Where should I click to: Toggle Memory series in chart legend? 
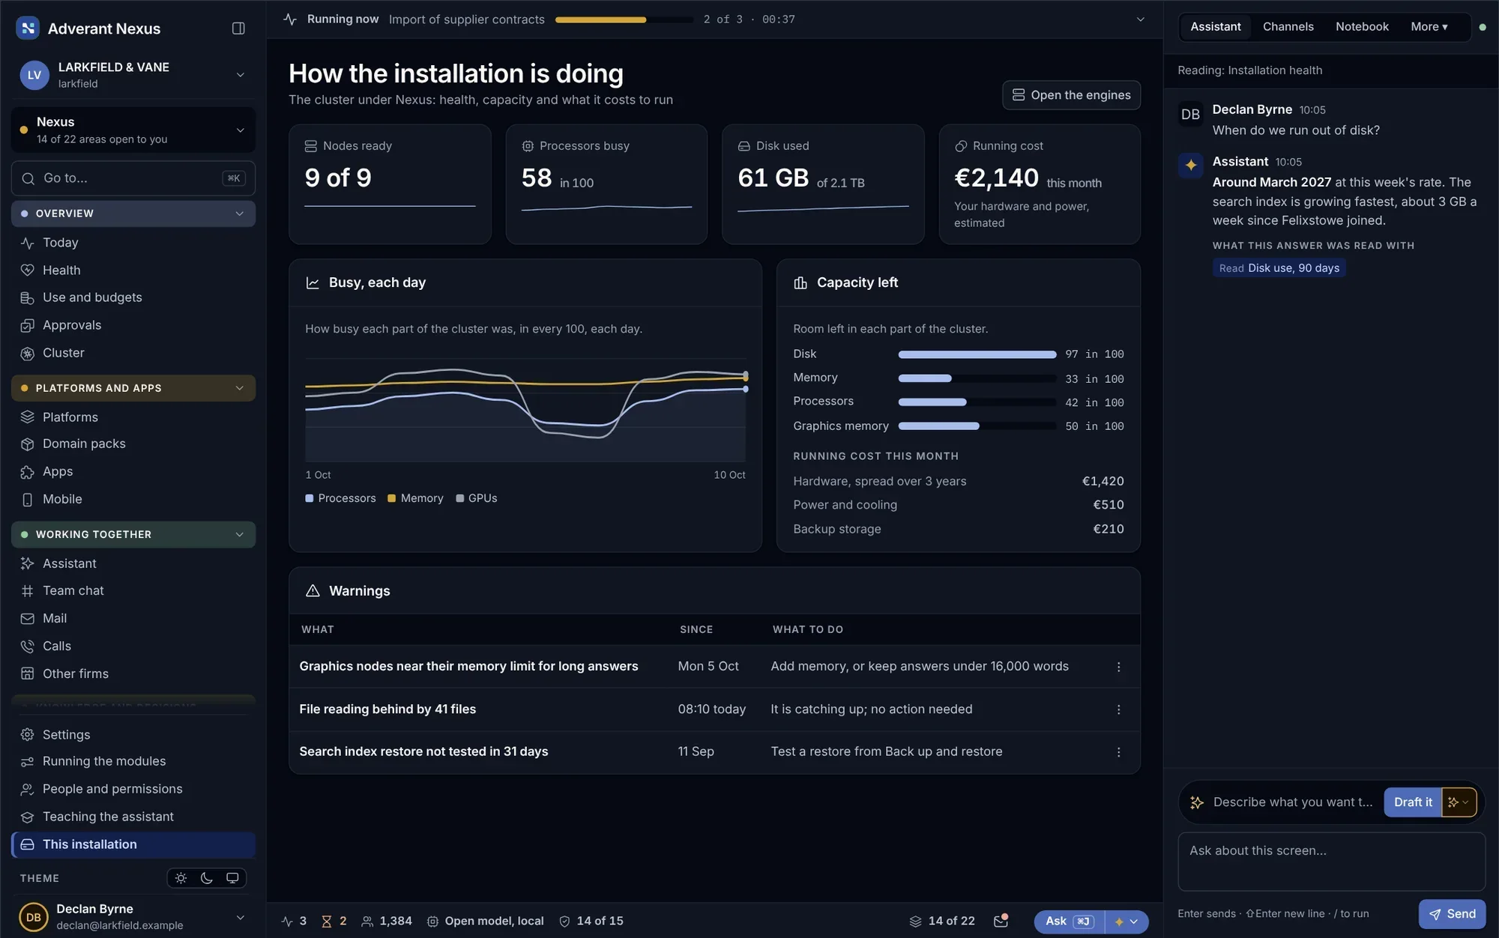coord(416,498)
